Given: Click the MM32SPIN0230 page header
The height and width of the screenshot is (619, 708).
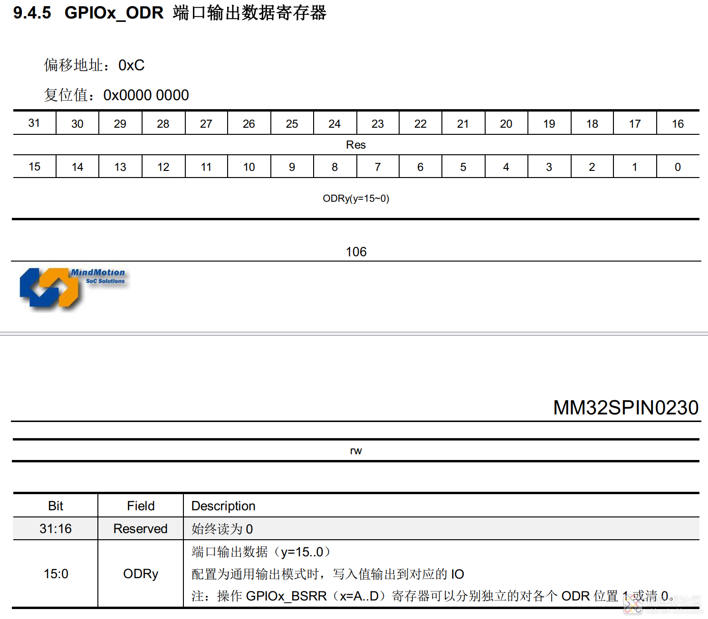Looking at the screenshot, I should click(625, 408).
